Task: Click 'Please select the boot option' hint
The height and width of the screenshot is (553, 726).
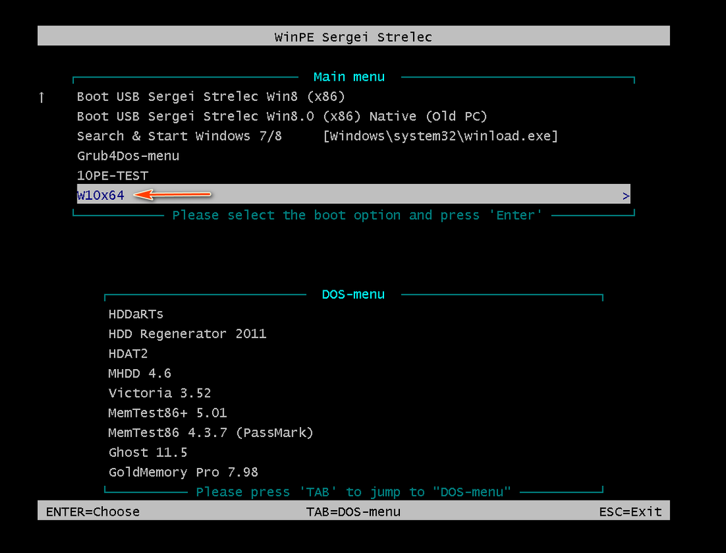Action: point(357,216)
